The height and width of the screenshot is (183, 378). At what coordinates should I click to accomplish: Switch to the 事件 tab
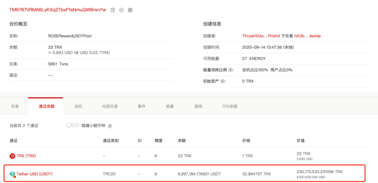pos(141,106)
